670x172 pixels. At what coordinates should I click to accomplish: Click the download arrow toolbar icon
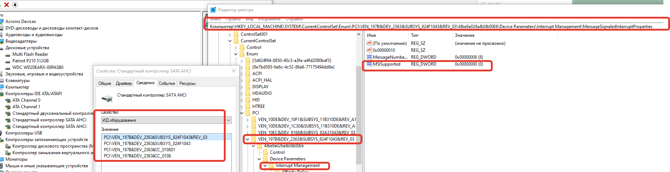15,5
